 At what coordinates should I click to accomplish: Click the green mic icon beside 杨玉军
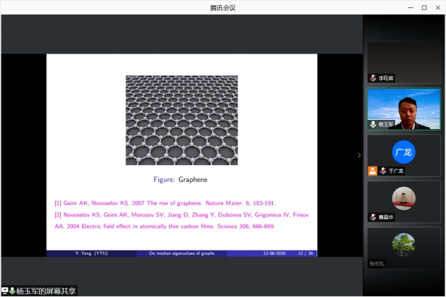tap(373, 124)
